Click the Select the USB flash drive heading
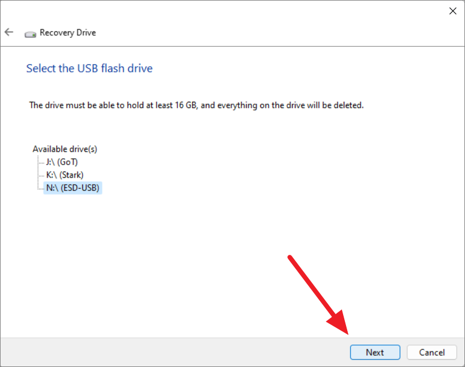465x367 pixels. (x=89, y=68)
